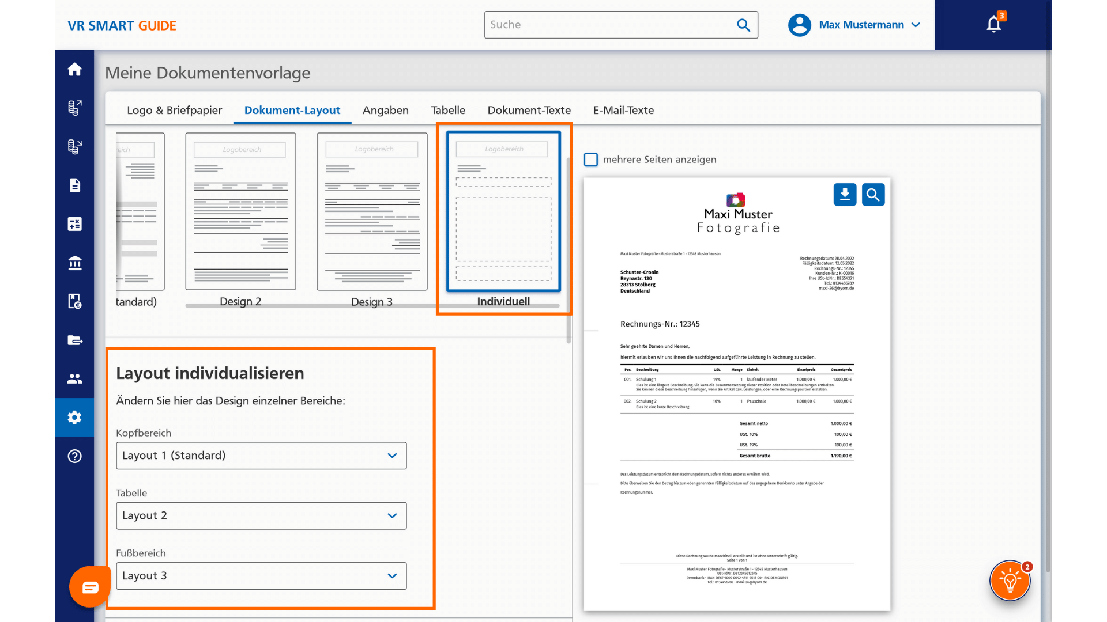Select the Design 3 layout thumbnail
Viewport: 1107px width, 622px height.
point(372,211)
